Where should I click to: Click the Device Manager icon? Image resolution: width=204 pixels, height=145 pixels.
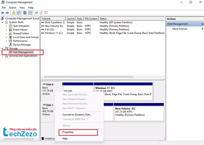coord(10,45)
